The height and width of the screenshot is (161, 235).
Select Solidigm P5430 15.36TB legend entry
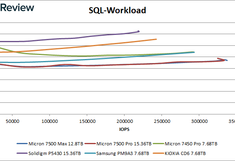(x=49, y=153)
